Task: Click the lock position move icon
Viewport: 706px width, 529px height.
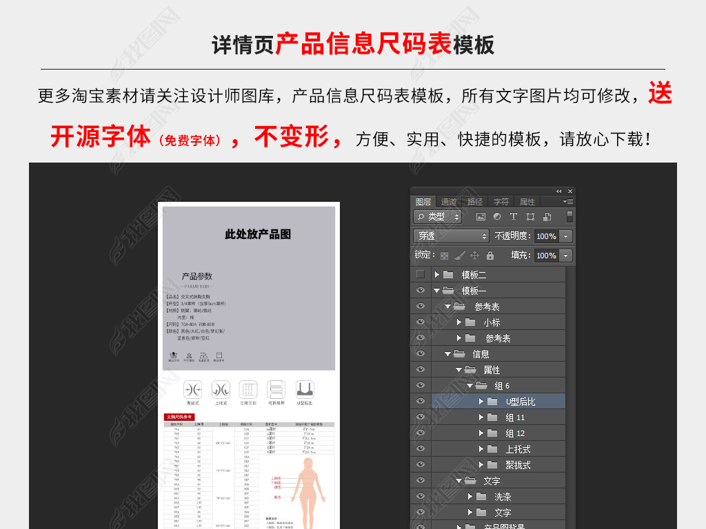Action: click(475, 255)
